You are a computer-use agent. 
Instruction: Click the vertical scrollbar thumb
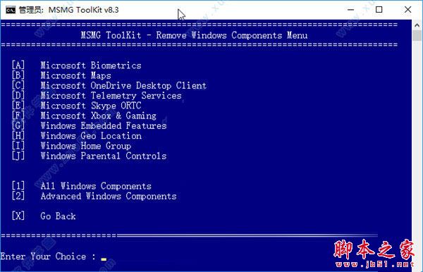(x=417, y=35)
